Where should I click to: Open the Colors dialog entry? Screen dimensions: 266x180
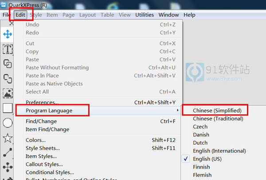35,140
